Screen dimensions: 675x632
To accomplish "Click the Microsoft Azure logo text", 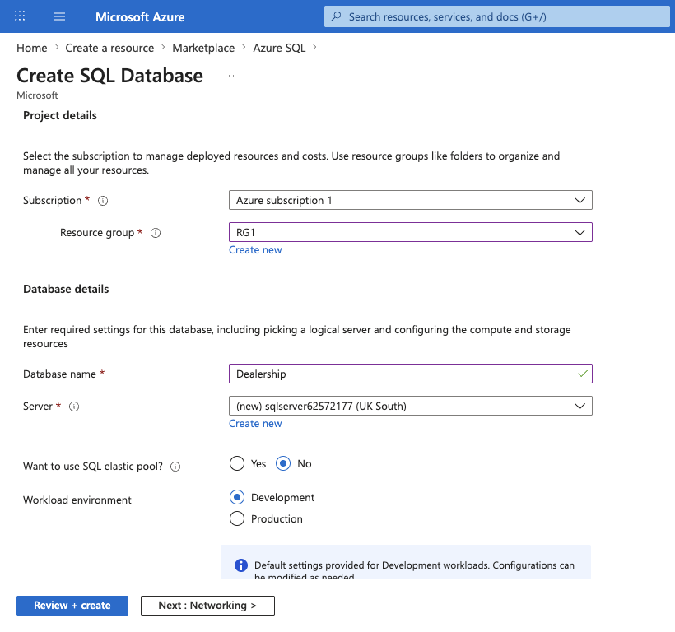I will coord(140,16).
